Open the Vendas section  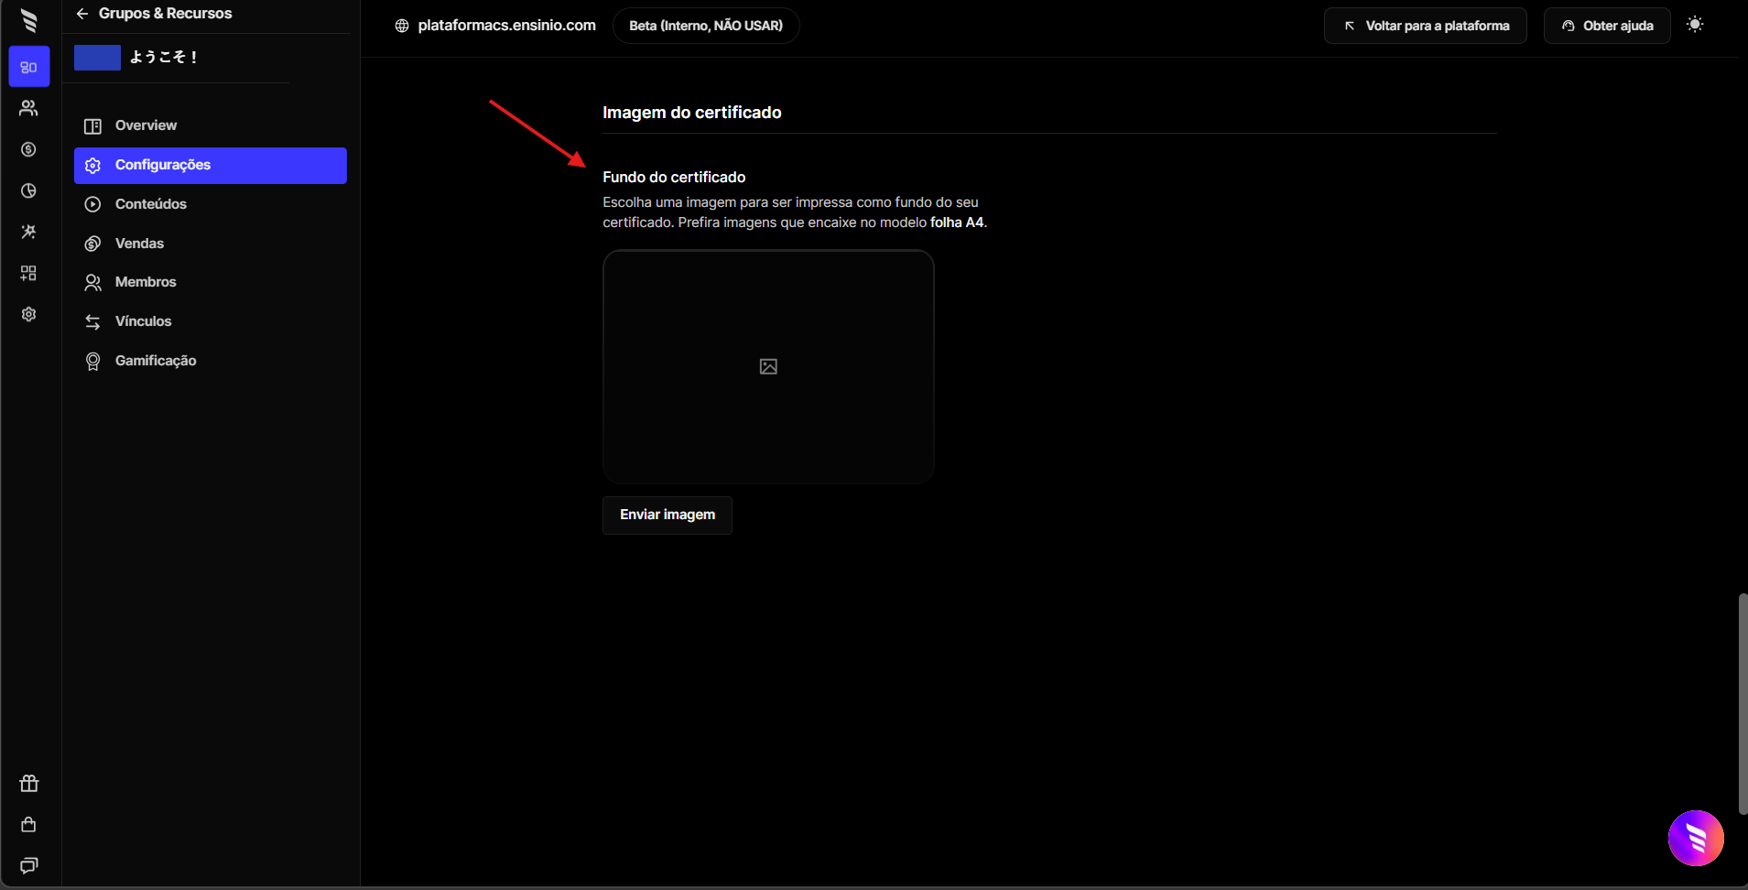(x=139, y=244)
